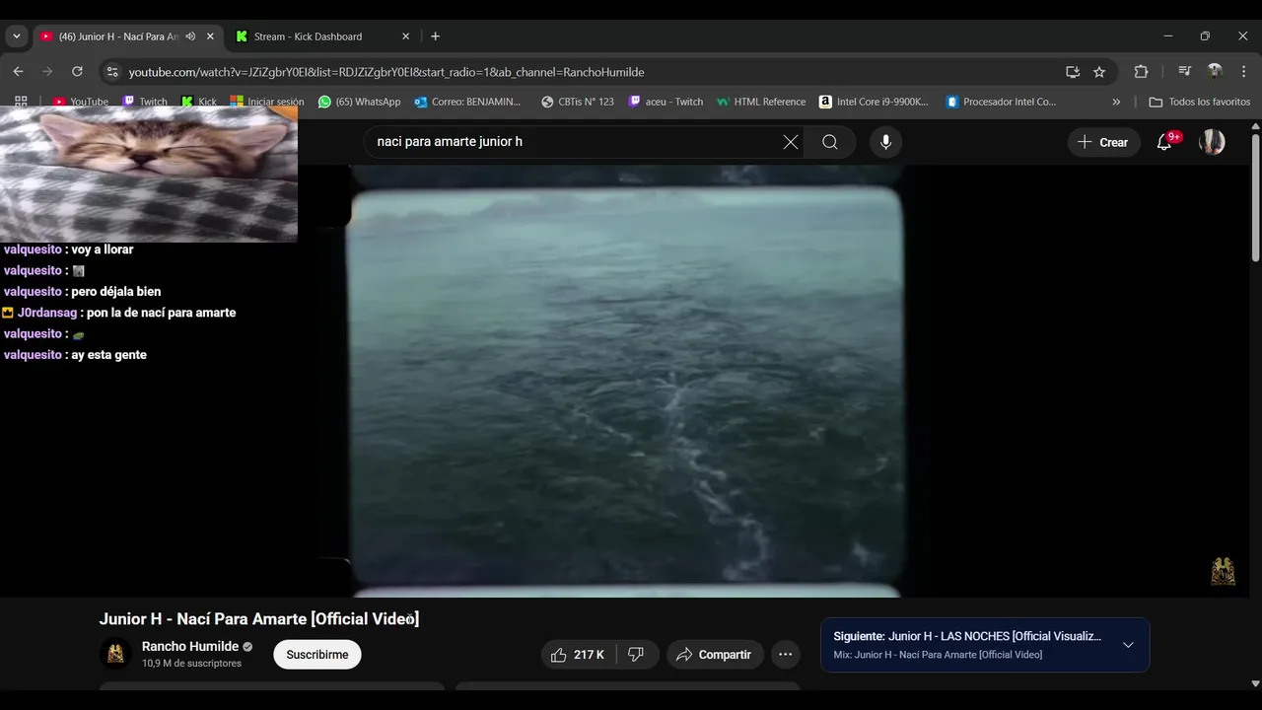Click the video title text
The image size is (1262, 710).
(x=259, y=619)
